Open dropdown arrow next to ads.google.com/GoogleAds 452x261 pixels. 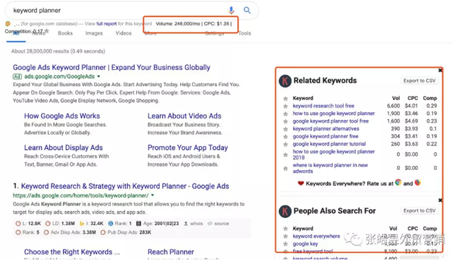[99, 77]
